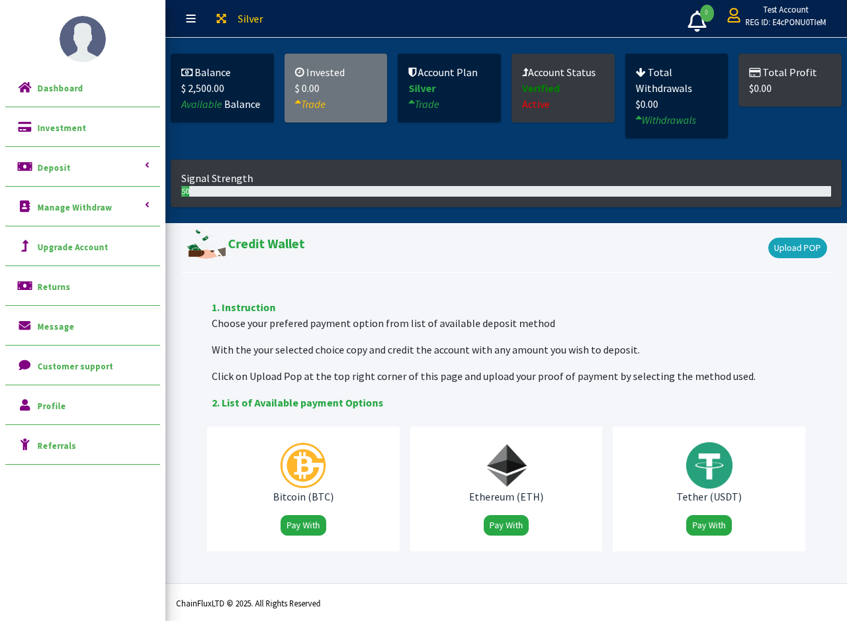Screen dimensions: 847x621
Task: Click the Silver plan label in header
Action: pyautogui.click(x=250, y=19)
